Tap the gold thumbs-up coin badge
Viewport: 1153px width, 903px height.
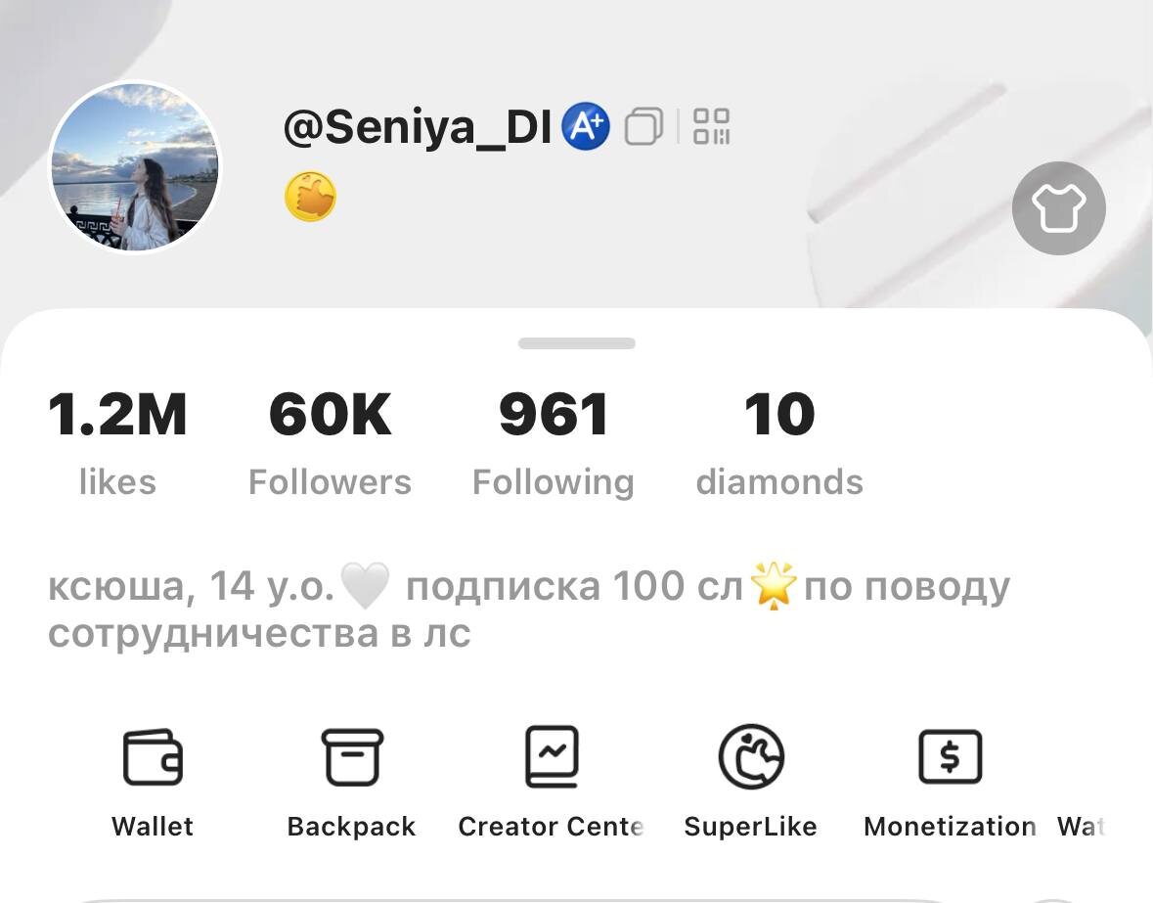tap(310, 197)
